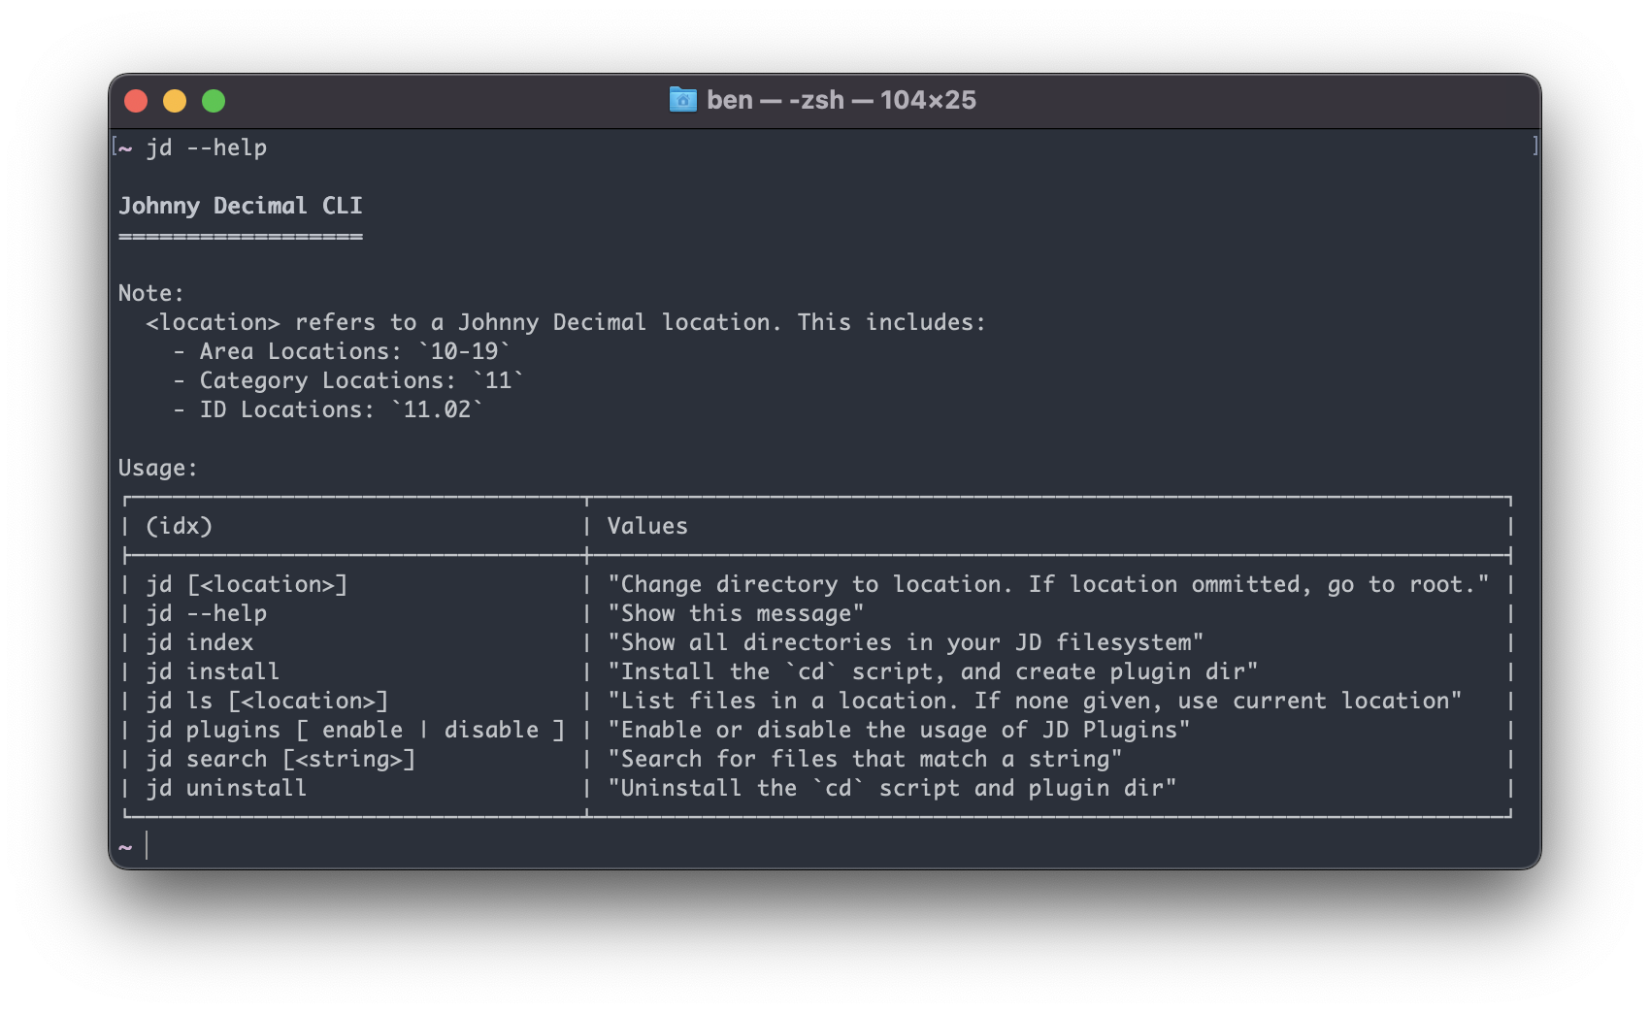Viewport: 1650px width, 1013px height.
Task: Click the "Johnny Decimal CLI" heading
Action: pos(241,206)
